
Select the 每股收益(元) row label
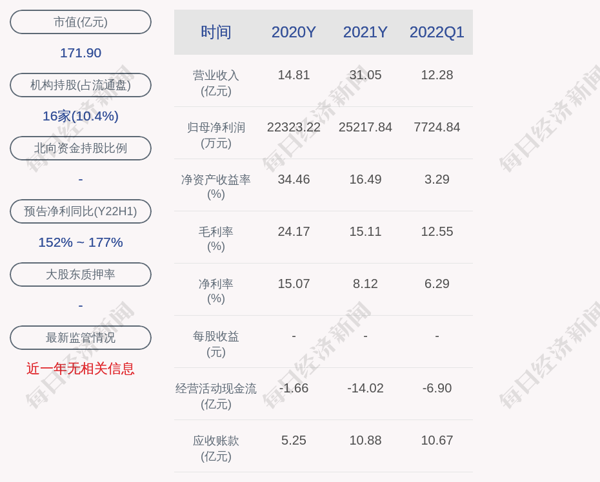[x=216, y=344]
